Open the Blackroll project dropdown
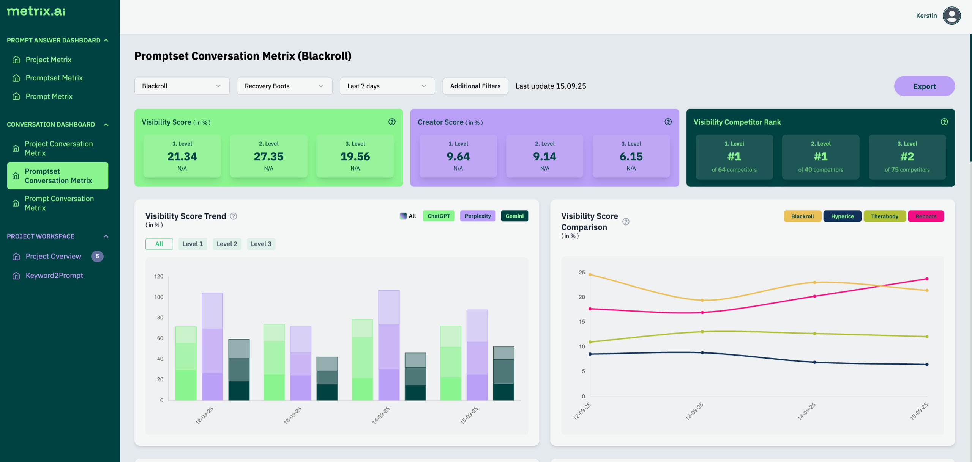This screenshot has width=972, height=462. [x=182, y=86]
